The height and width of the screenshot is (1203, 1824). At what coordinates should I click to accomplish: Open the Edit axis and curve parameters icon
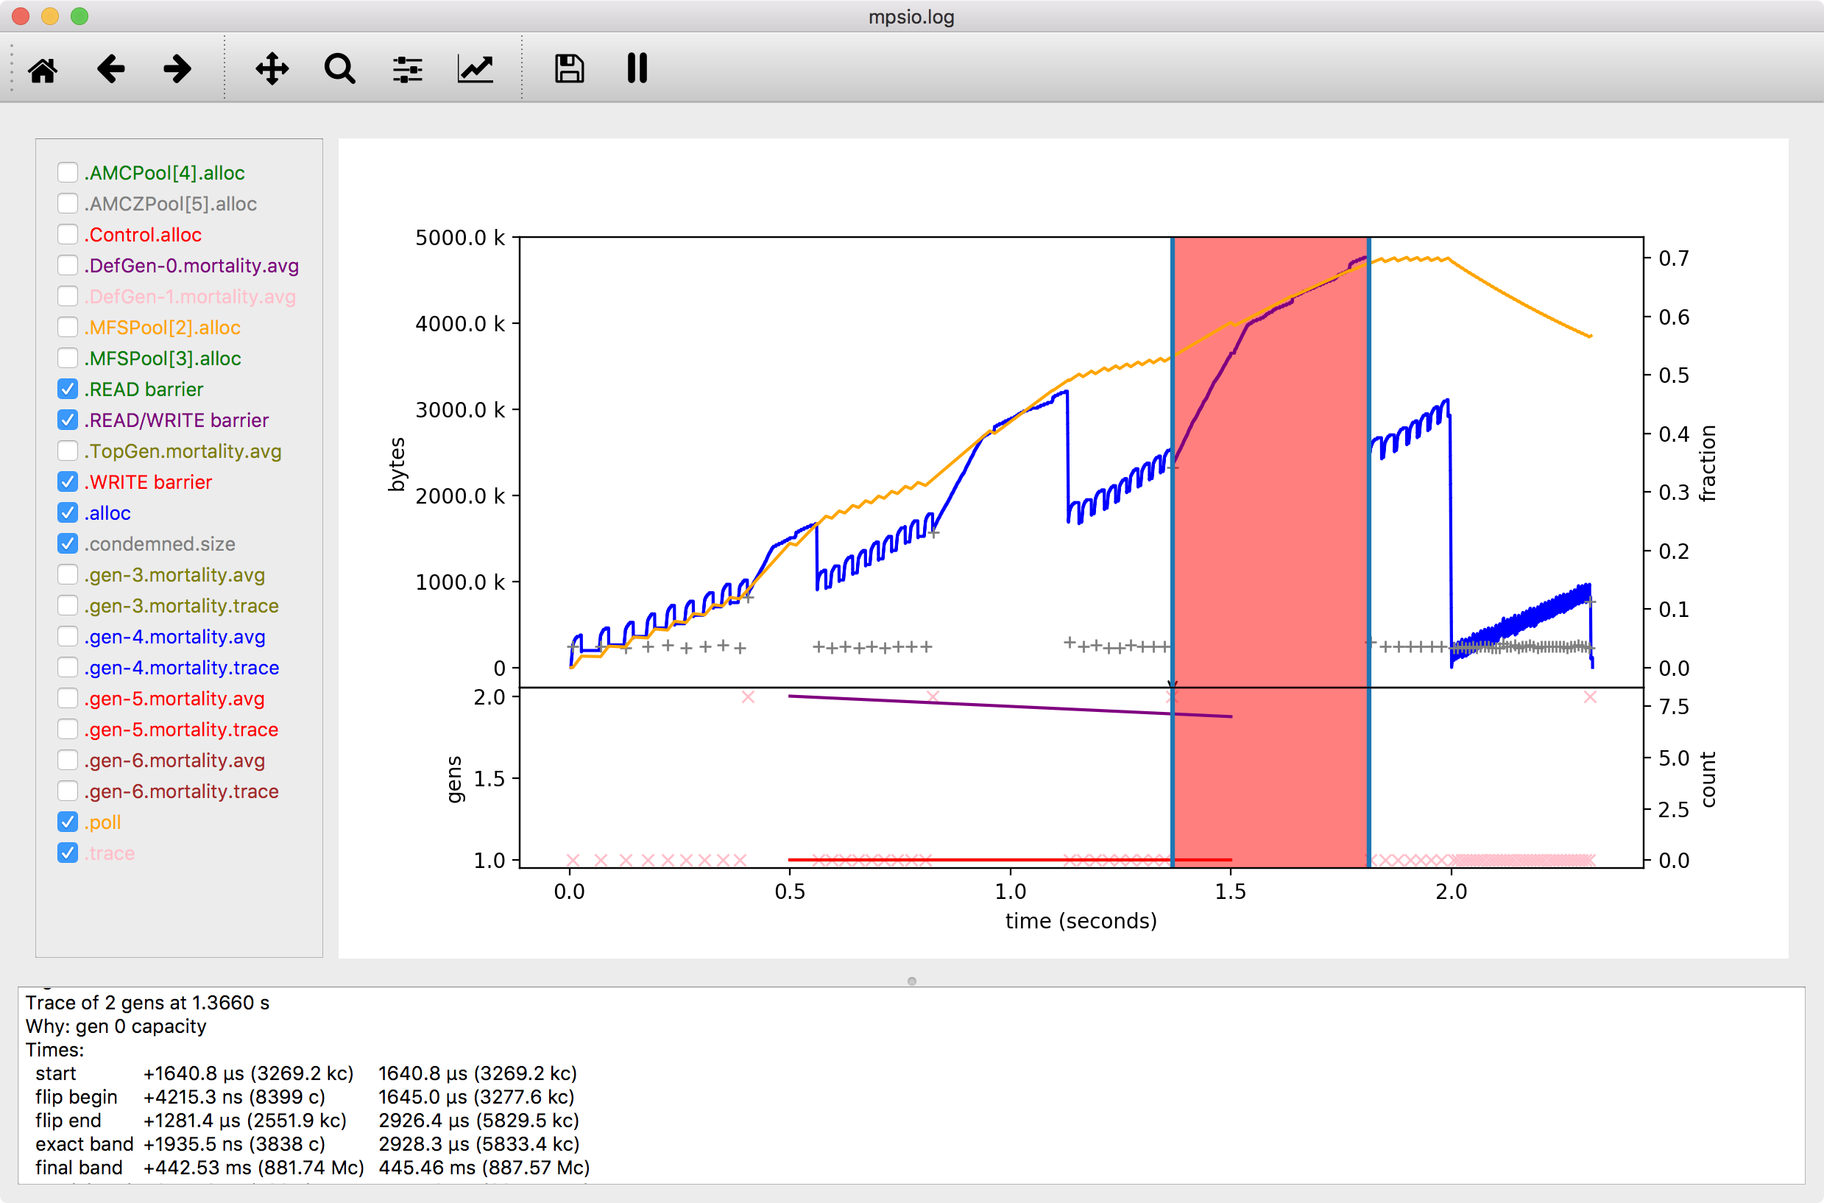pyautogui.click(x=476, y=69)
